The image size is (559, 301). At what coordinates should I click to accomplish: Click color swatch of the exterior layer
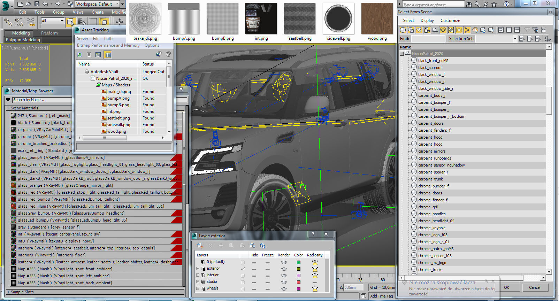click(x=299, y=269)
